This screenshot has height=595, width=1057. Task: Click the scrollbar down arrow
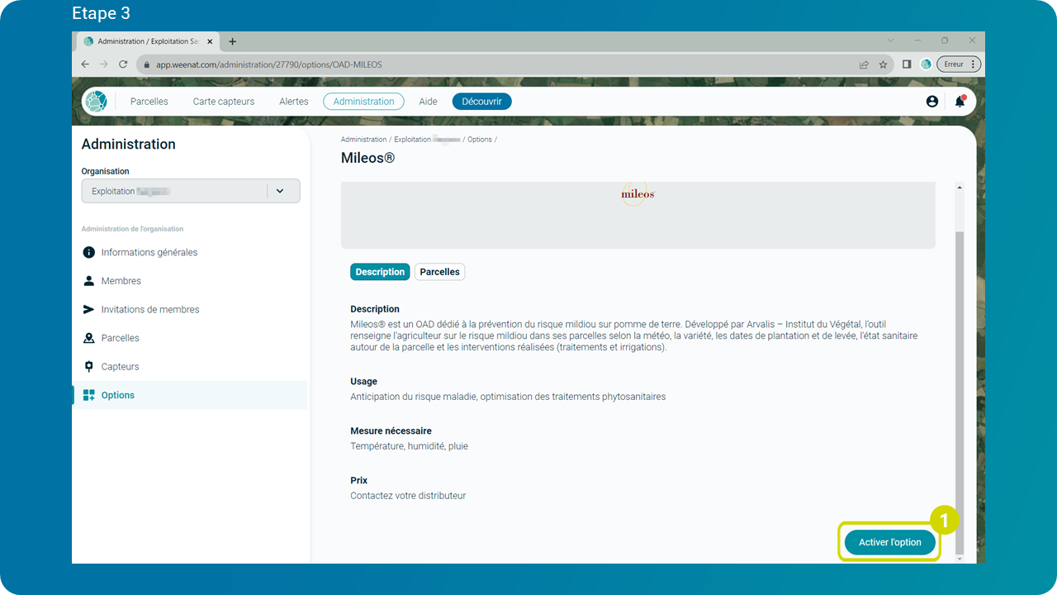pos(959,559)
